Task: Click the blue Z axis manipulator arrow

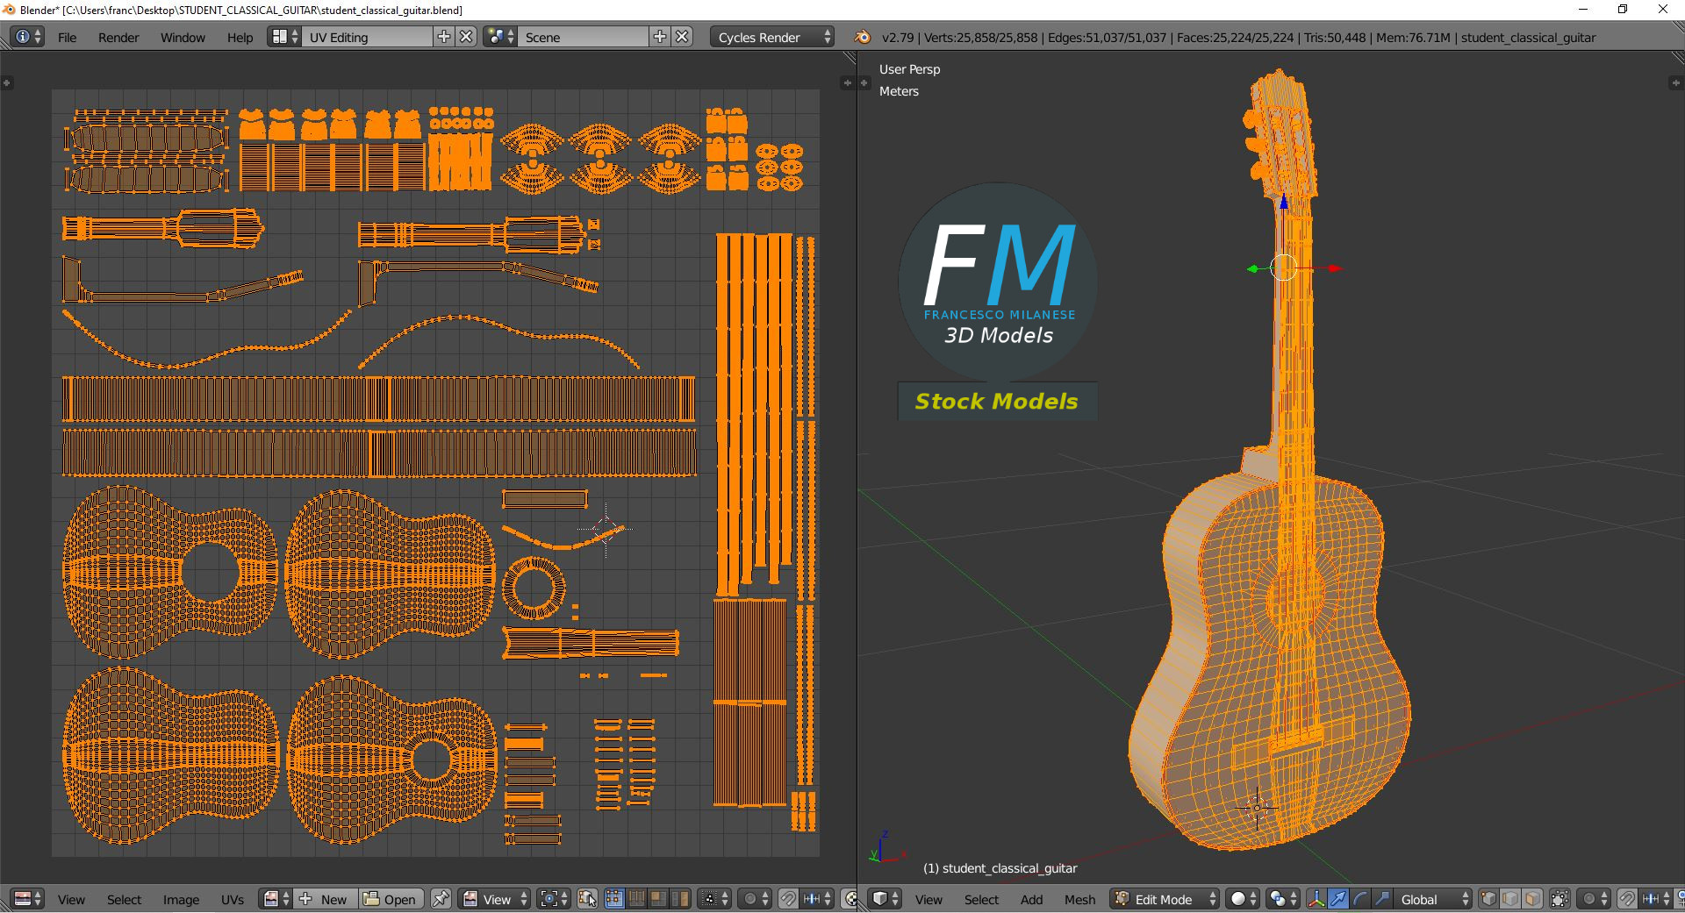Action: [1284, 203]
